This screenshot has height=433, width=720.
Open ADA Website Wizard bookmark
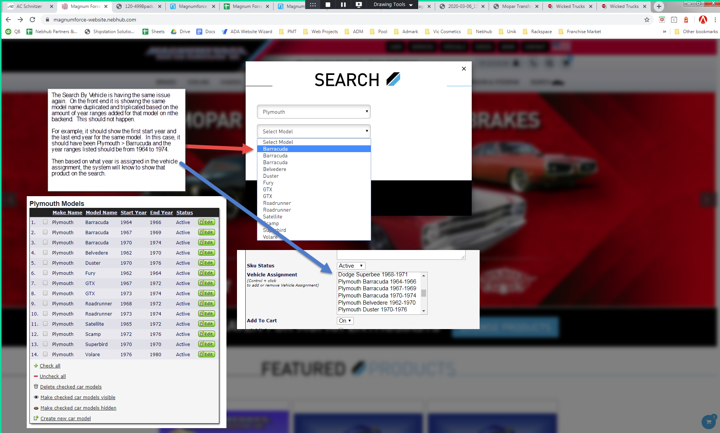tap(247, 32)
